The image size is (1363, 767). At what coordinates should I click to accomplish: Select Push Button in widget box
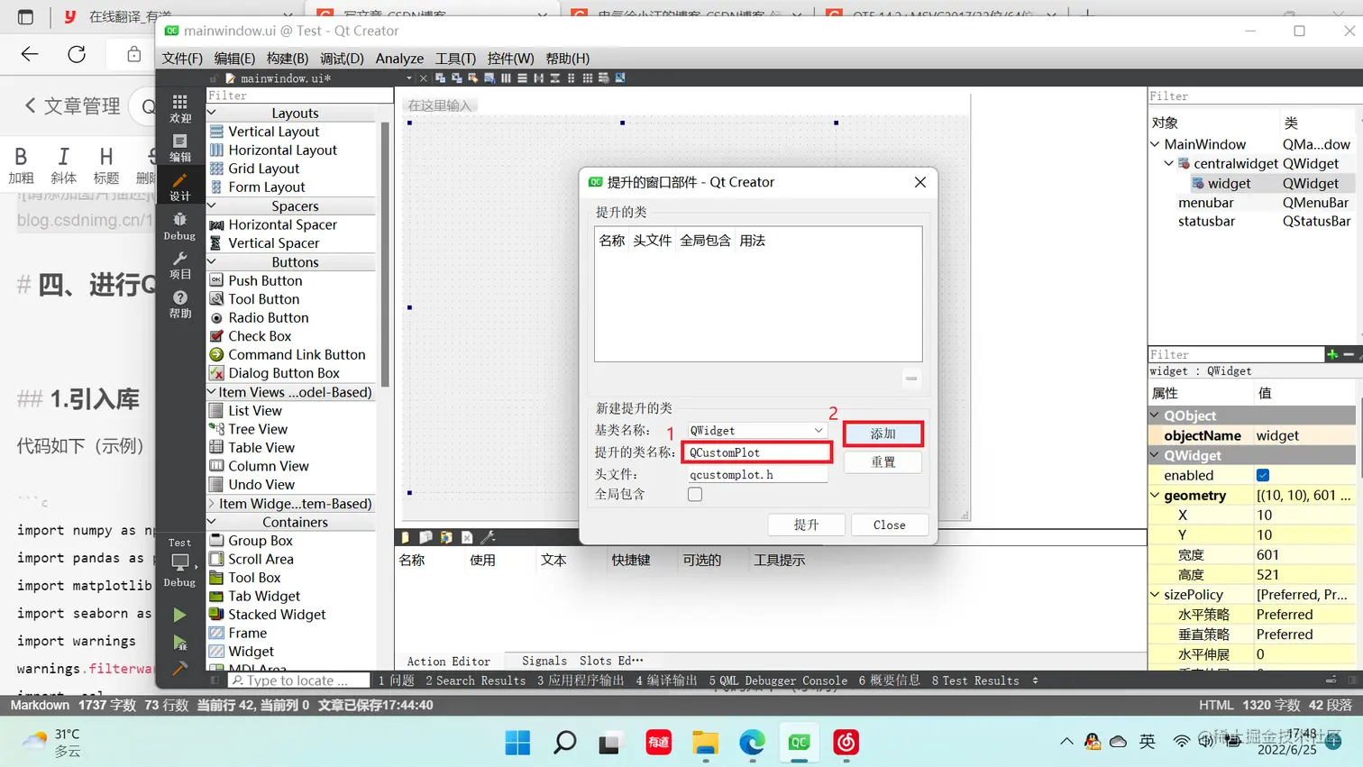click(265, 280)
